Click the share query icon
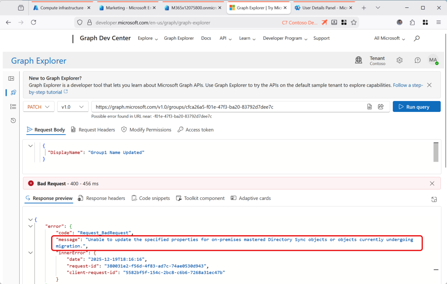Viewport: 447px width, 284px height. pyautogui.click(x=381, y=107)
